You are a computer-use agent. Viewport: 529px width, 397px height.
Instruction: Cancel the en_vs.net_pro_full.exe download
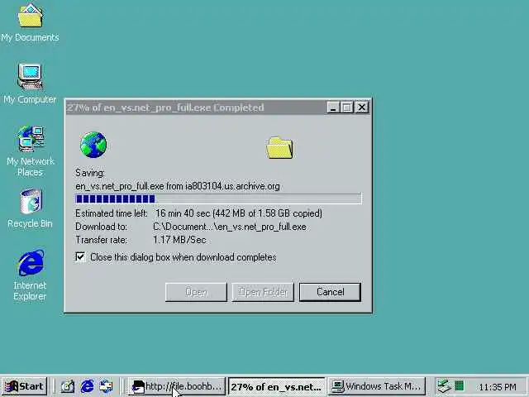[330, 292]
